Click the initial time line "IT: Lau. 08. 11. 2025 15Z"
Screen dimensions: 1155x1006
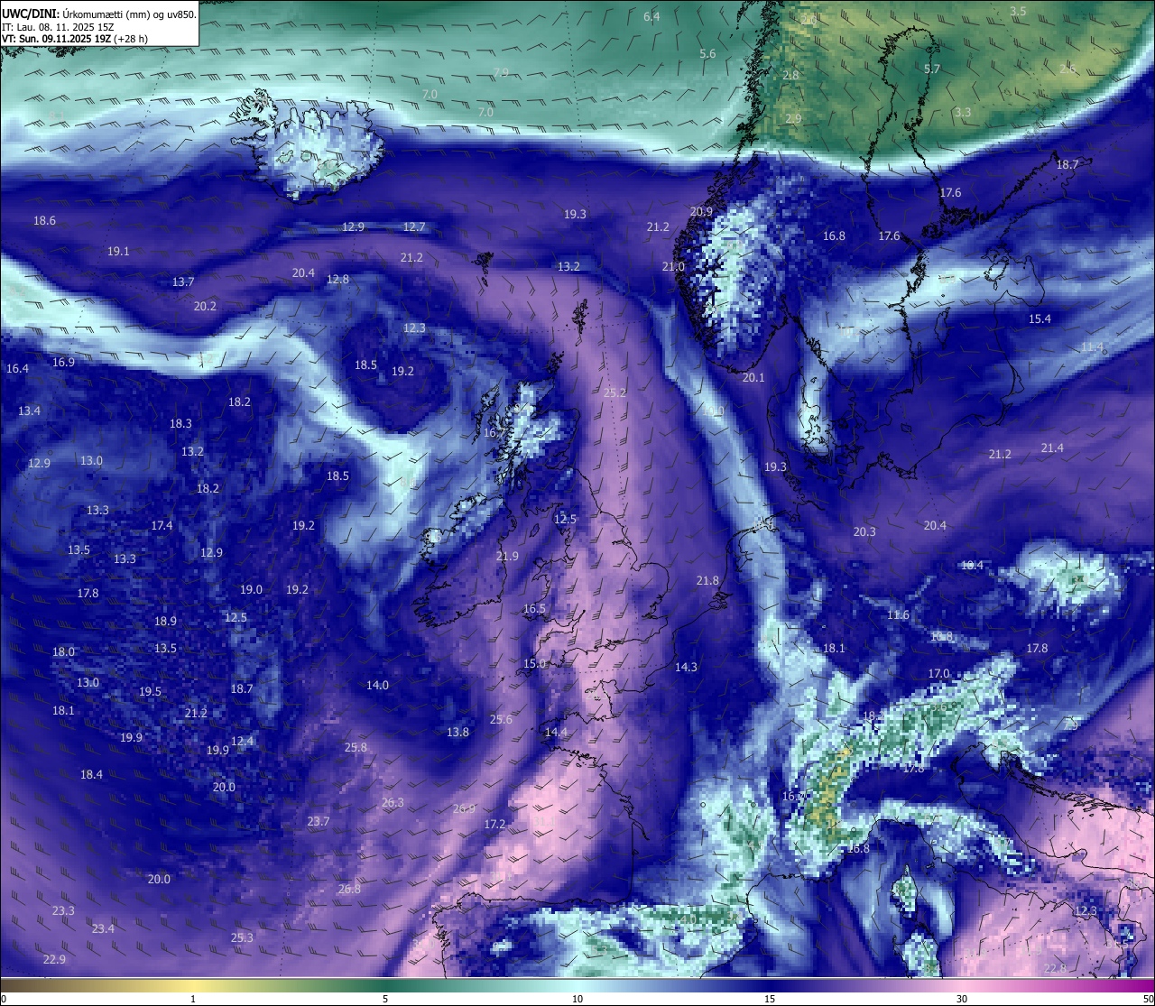click(x=58, y=27)
